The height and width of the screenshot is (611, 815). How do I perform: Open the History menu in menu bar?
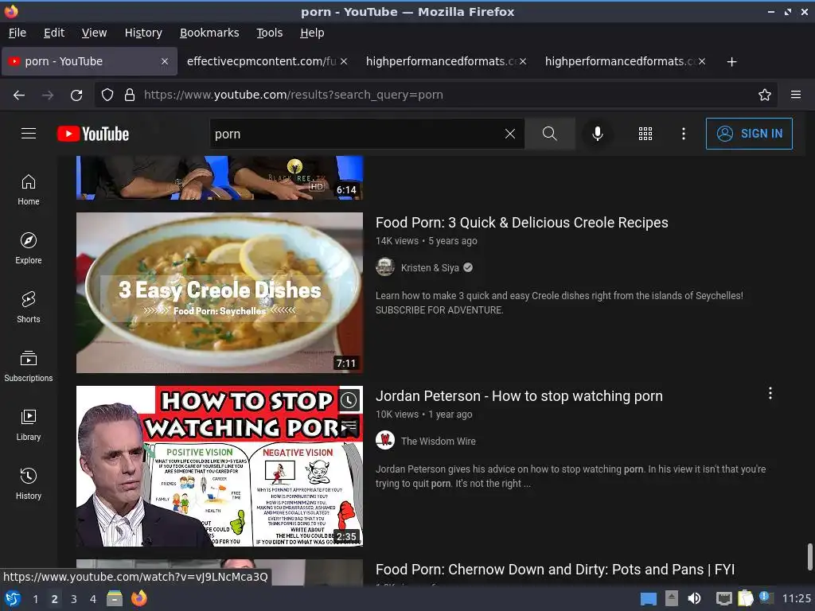143,33
